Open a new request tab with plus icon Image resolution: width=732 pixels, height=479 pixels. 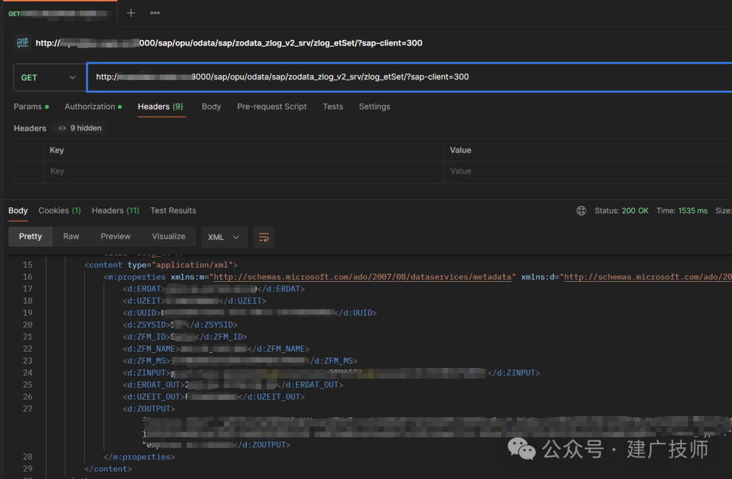pyautogui.click(x=131, y=13)
